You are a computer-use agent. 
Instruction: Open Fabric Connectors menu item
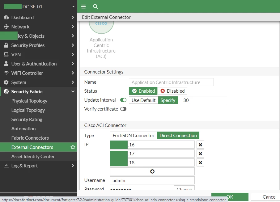[x=30, y=138]
